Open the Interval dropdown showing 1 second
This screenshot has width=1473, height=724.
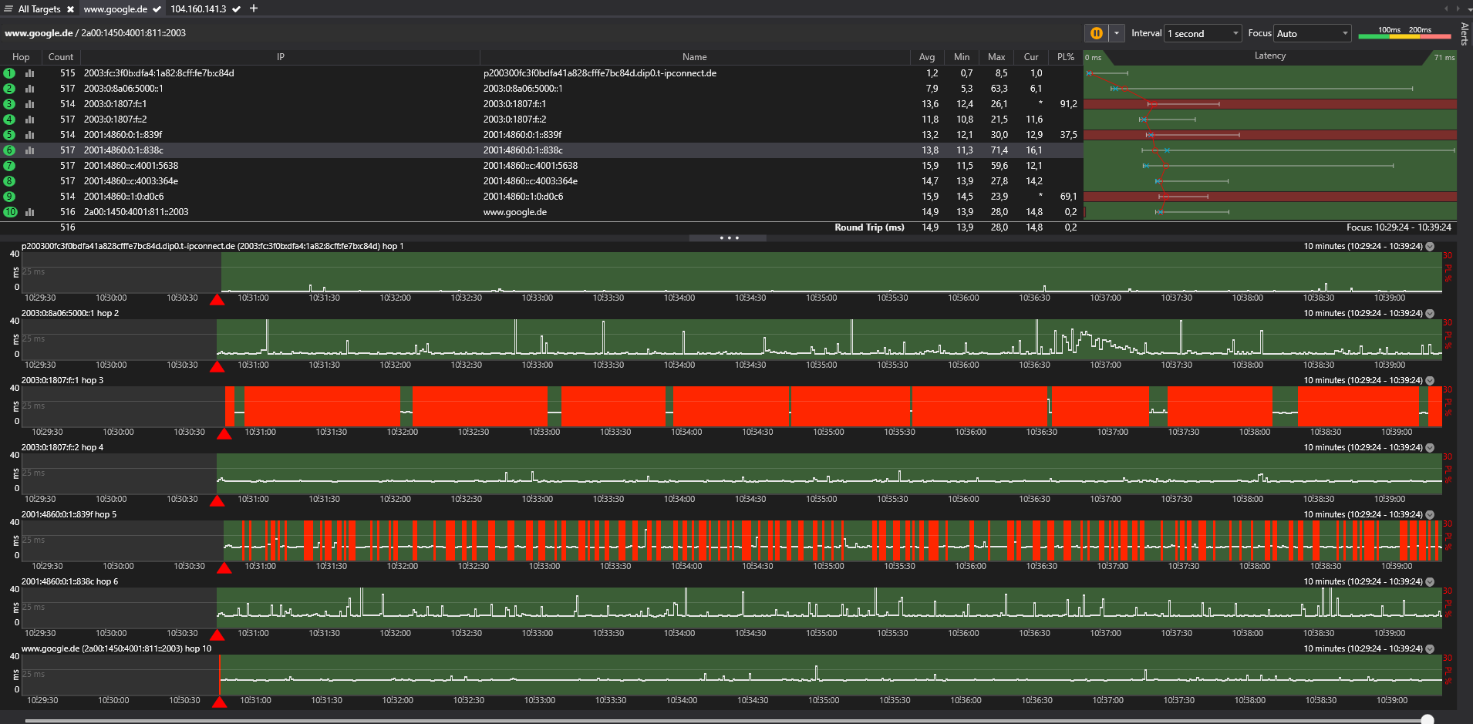(1202, 33)
